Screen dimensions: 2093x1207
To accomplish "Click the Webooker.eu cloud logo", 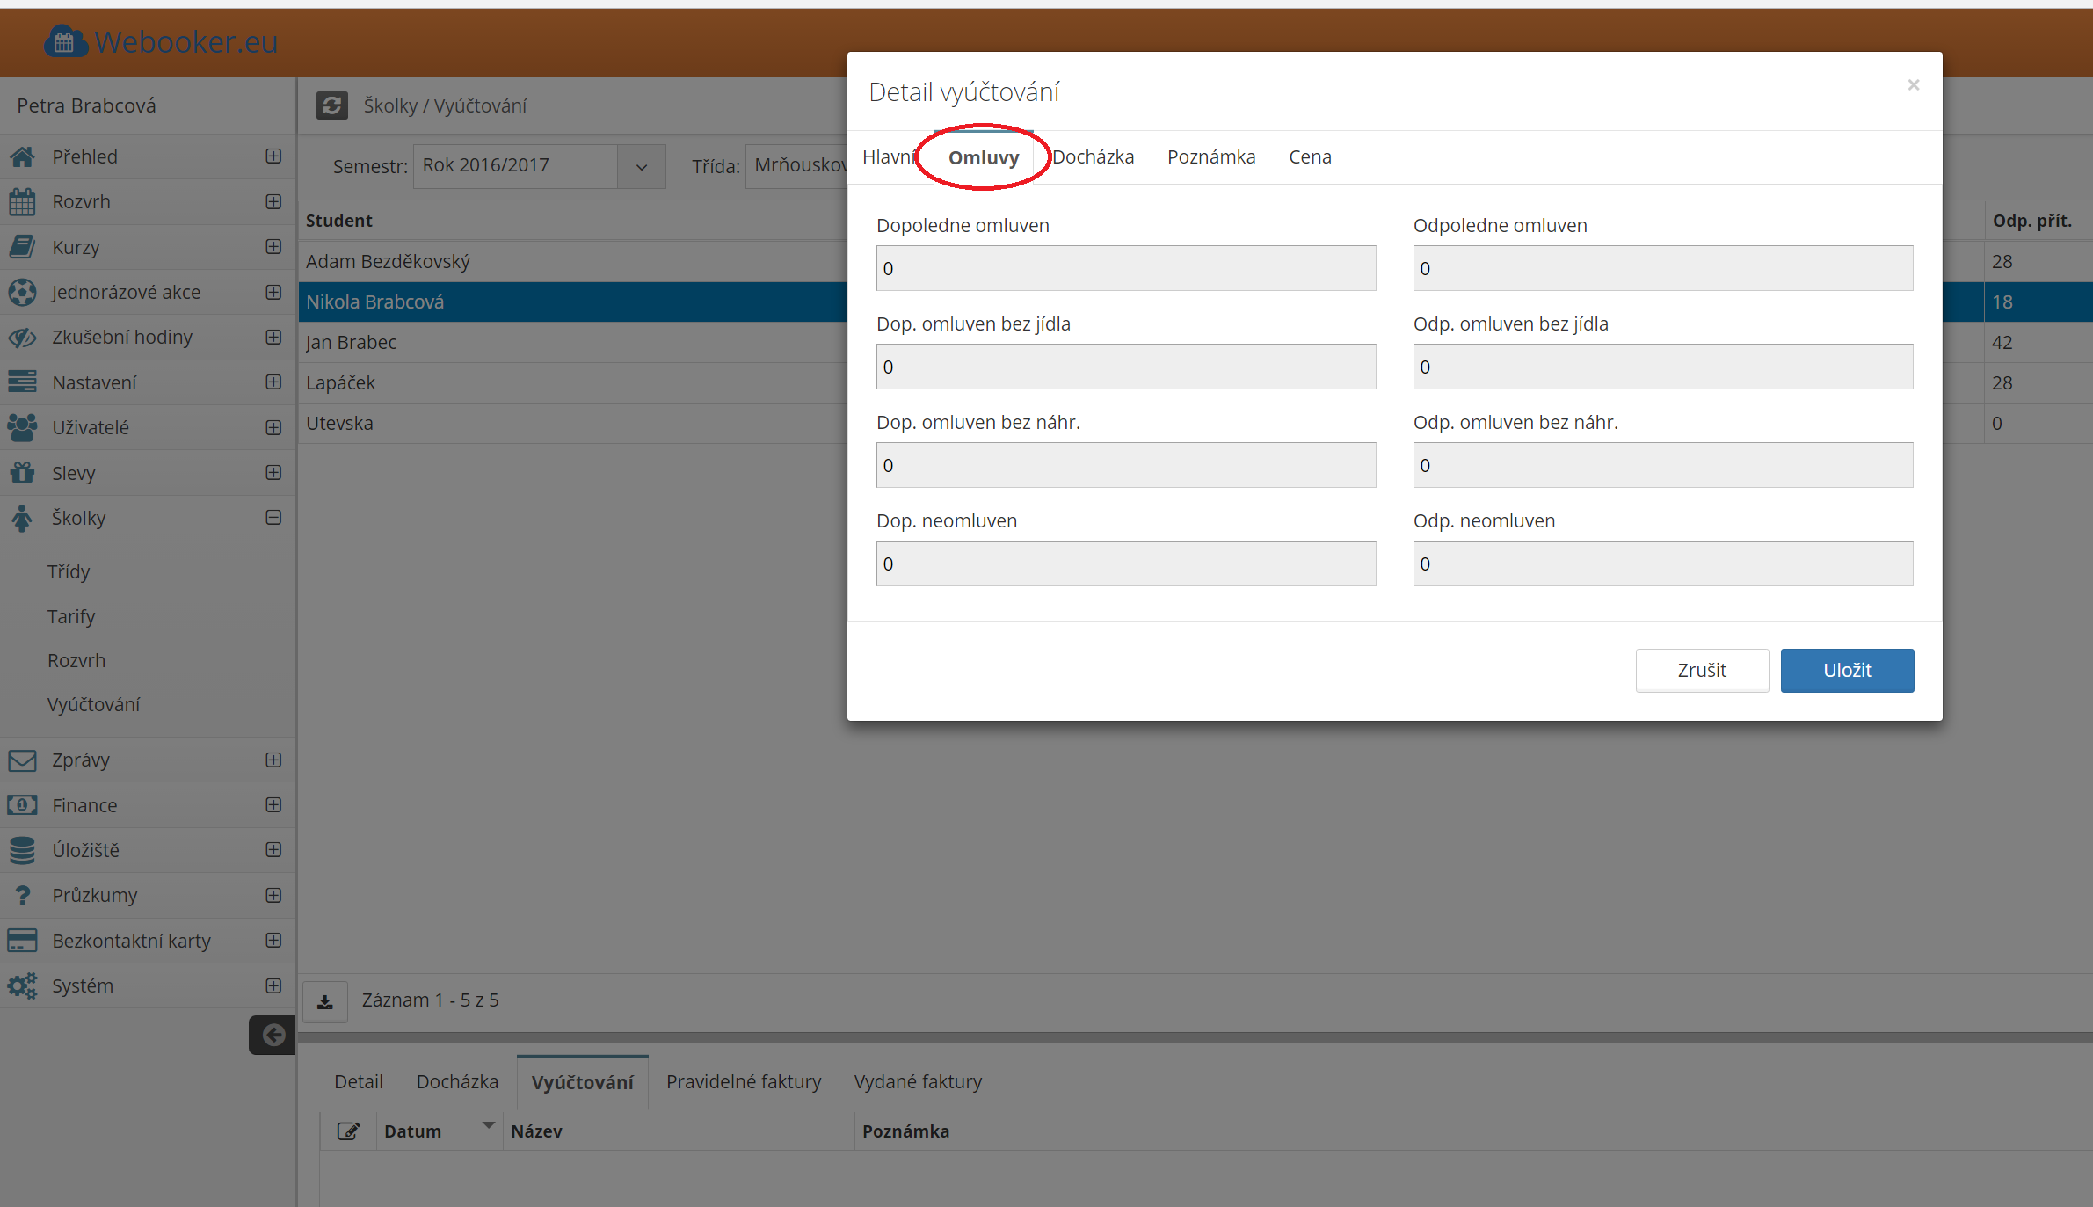I will pos(65,41).
